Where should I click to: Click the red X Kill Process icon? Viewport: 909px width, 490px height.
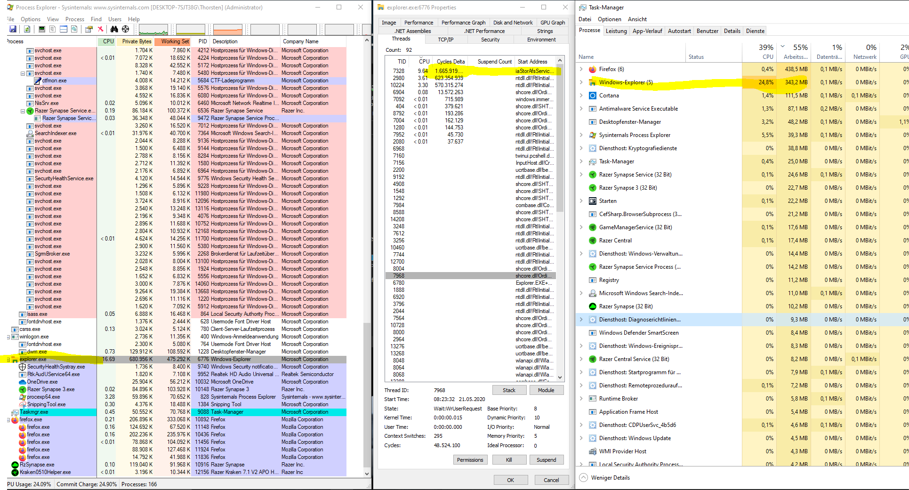(100, 29)
